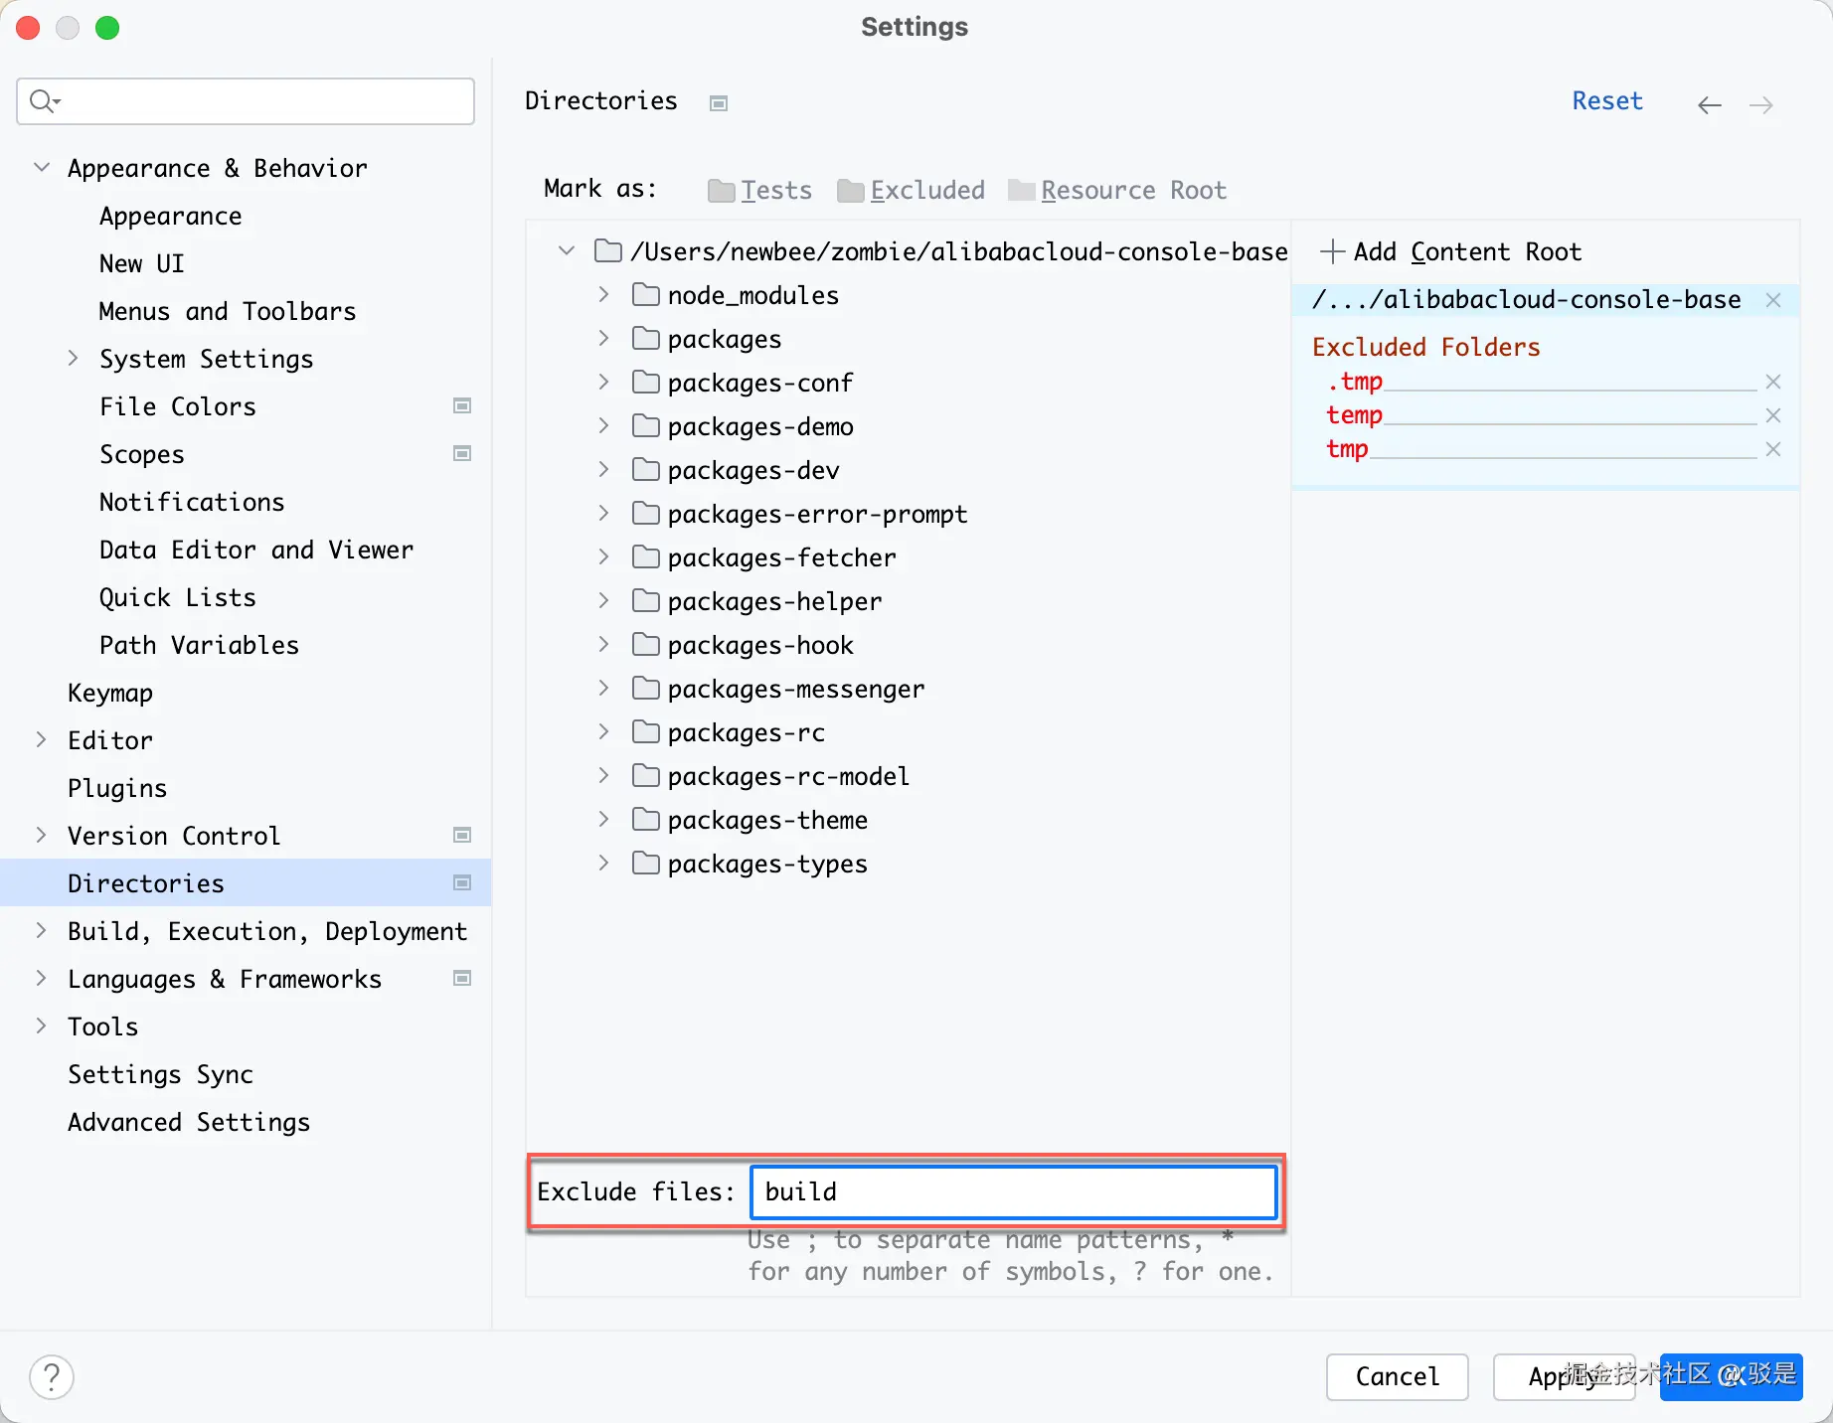
Task: Remove .tmp from Excluded Folders
Action: 1772,382
